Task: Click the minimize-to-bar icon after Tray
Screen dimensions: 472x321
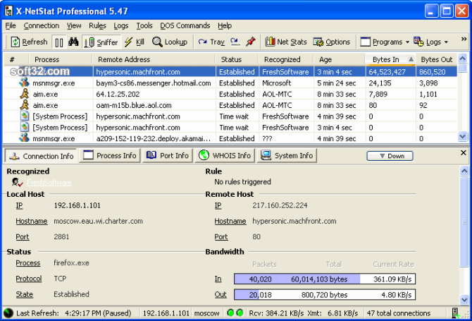Action: (x=235, y=42)
